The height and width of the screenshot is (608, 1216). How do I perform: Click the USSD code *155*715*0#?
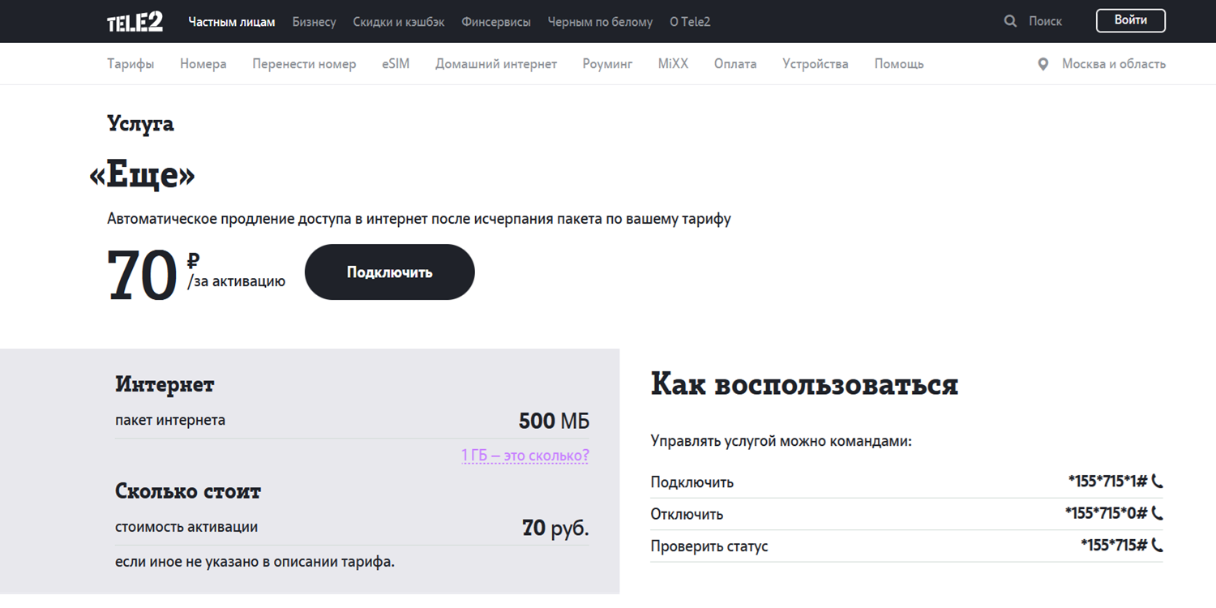pyautogui.click(x=1106, y=513)
